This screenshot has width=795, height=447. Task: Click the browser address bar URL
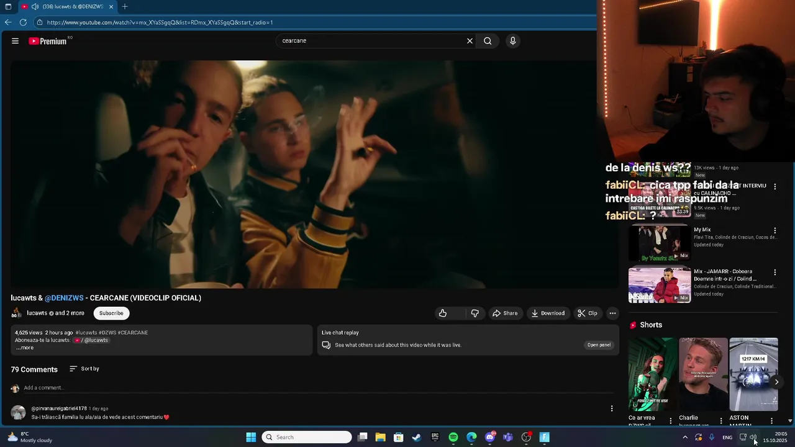[x=160, y=22]
